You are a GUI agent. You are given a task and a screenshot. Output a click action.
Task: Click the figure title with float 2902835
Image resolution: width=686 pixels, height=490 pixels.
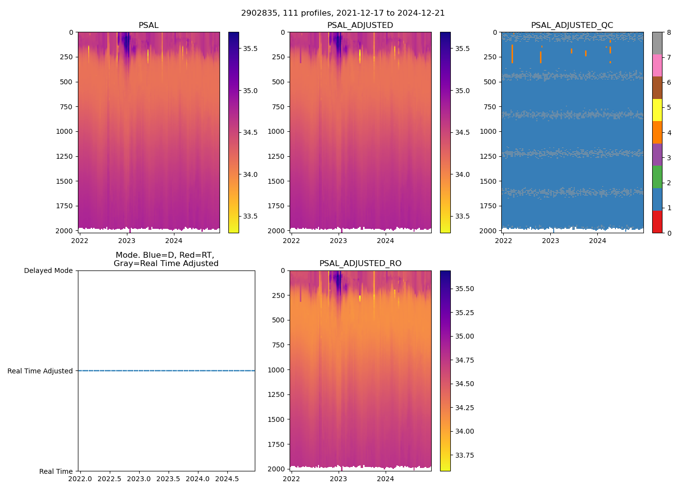[x=343, y=13]
